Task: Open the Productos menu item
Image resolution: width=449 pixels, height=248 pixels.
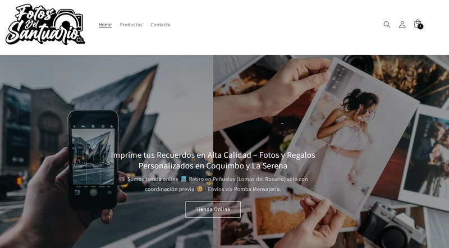Action: (x=131, y=25)
